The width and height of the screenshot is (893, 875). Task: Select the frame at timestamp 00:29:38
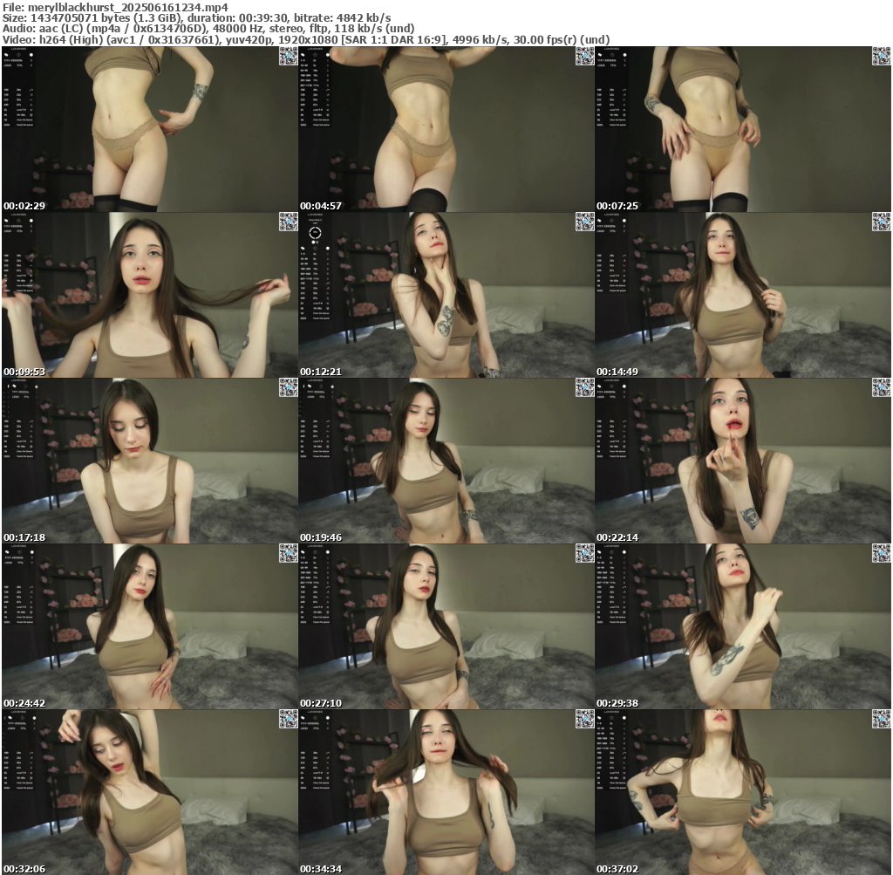click(x=743, y=626)
